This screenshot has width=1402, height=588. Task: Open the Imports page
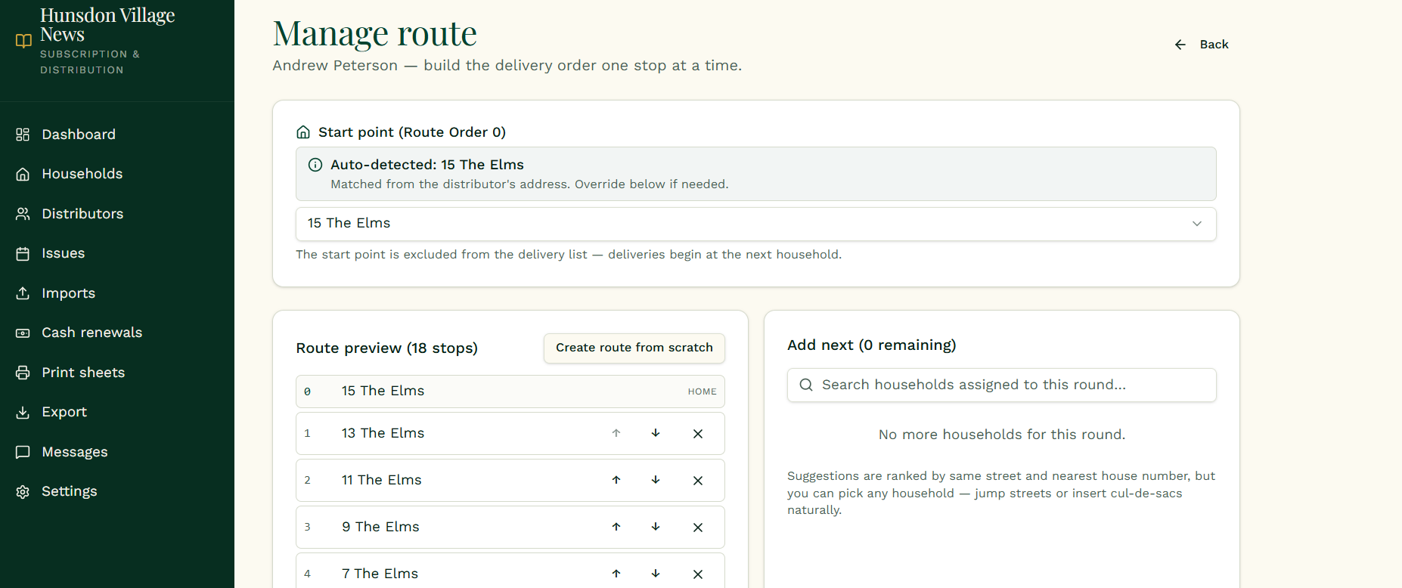(x=68, y=293)
